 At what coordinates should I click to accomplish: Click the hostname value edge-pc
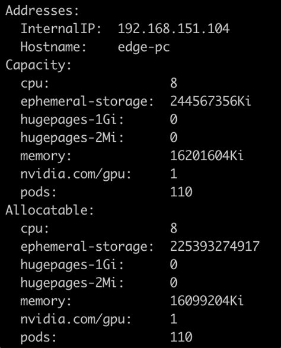(x=144, y=47)
